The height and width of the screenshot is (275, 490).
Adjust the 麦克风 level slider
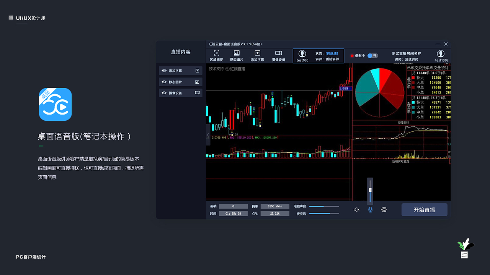tap(324, 214)
